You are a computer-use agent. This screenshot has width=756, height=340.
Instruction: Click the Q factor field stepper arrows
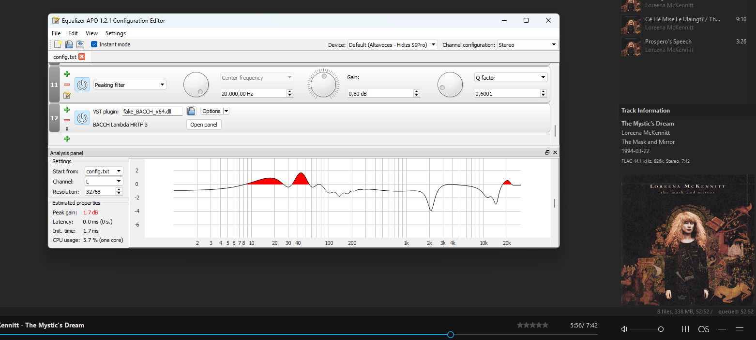[x=544, y=94]
